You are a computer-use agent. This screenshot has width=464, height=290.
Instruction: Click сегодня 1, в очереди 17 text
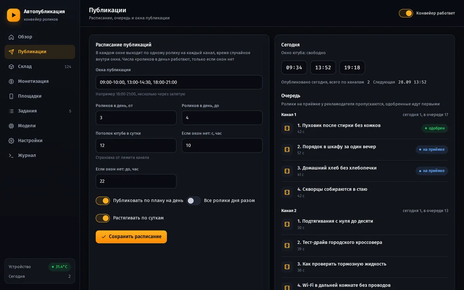[425, 115]
